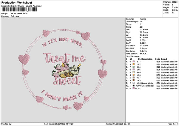Viewport: 179px width, 126px height.
Task: Click the 'Last Saved: 05/05/2025 02.10.29' footer text
Action: [x=59, y=124]
